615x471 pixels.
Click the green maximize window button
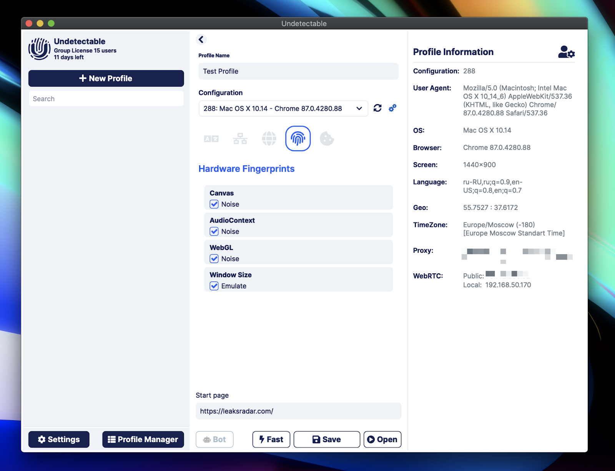click(51, 23)
